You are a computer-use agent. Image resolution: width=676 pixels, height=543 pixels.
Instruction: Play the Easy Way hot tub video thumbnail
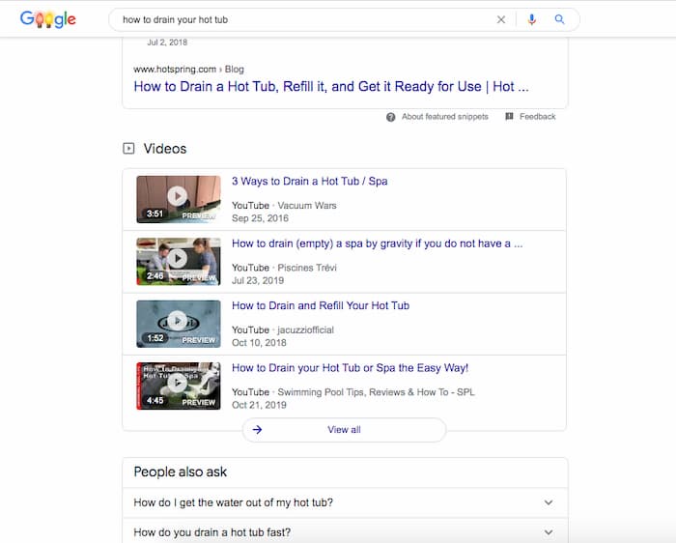click(178, 386)
